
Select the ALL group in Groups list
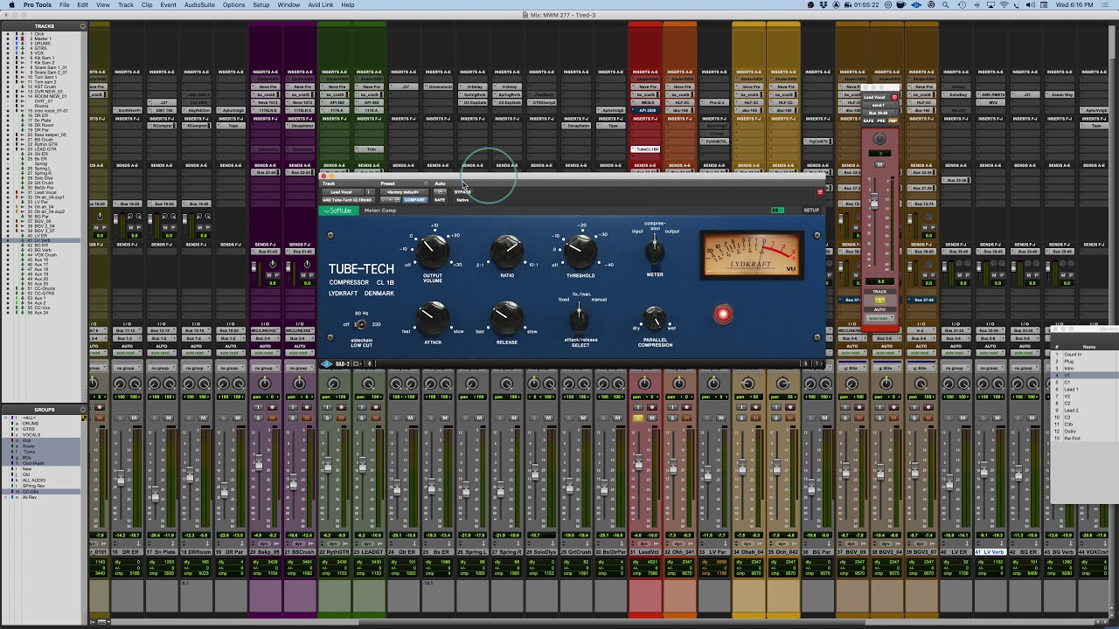click(x=29, y=418)
